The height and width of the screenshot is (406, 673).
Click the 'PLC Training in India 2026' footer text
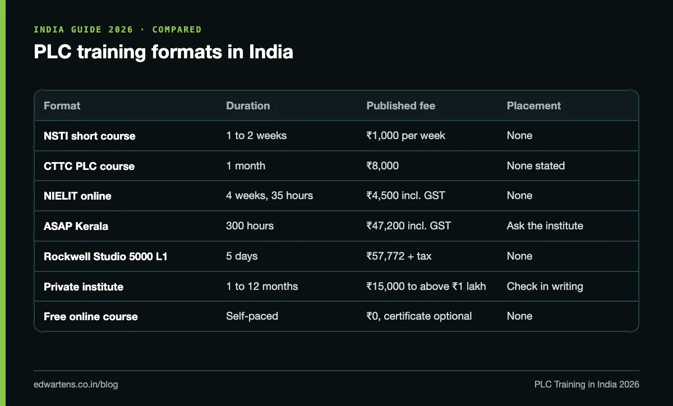[x=587, y=385]
